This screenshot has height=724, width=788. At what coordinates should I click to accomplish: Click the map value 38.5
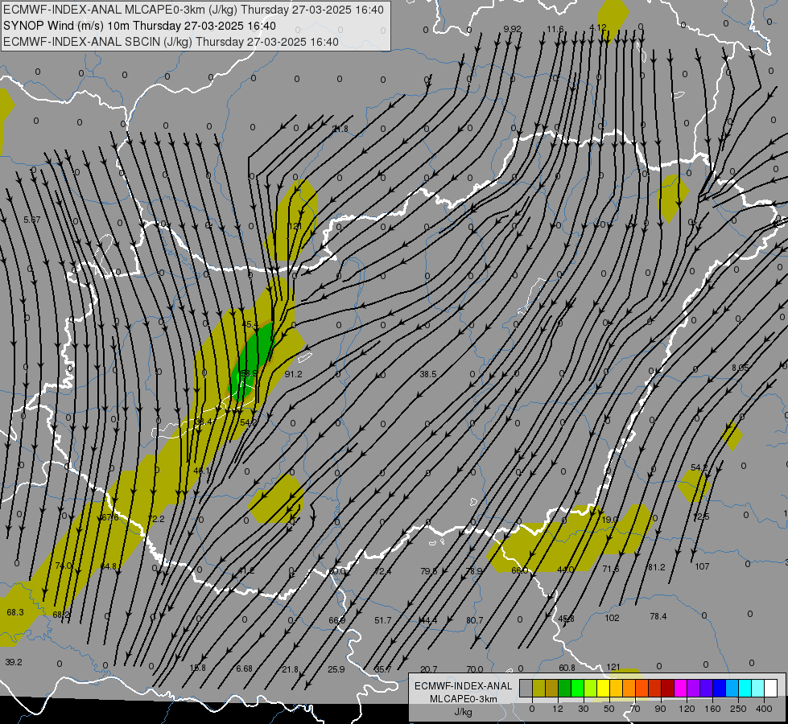[x=428, y=374]
